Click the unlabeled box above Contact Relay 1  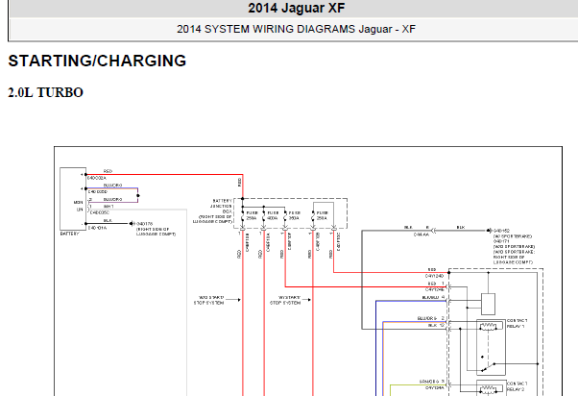click(x=488, y=304)
